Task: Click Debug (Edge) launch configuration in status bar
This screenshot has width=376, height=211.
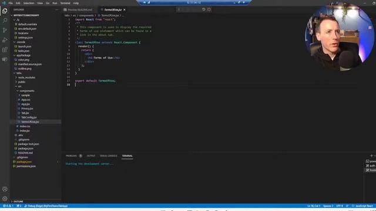Action: pyautogui.click(x=46, y=206)
